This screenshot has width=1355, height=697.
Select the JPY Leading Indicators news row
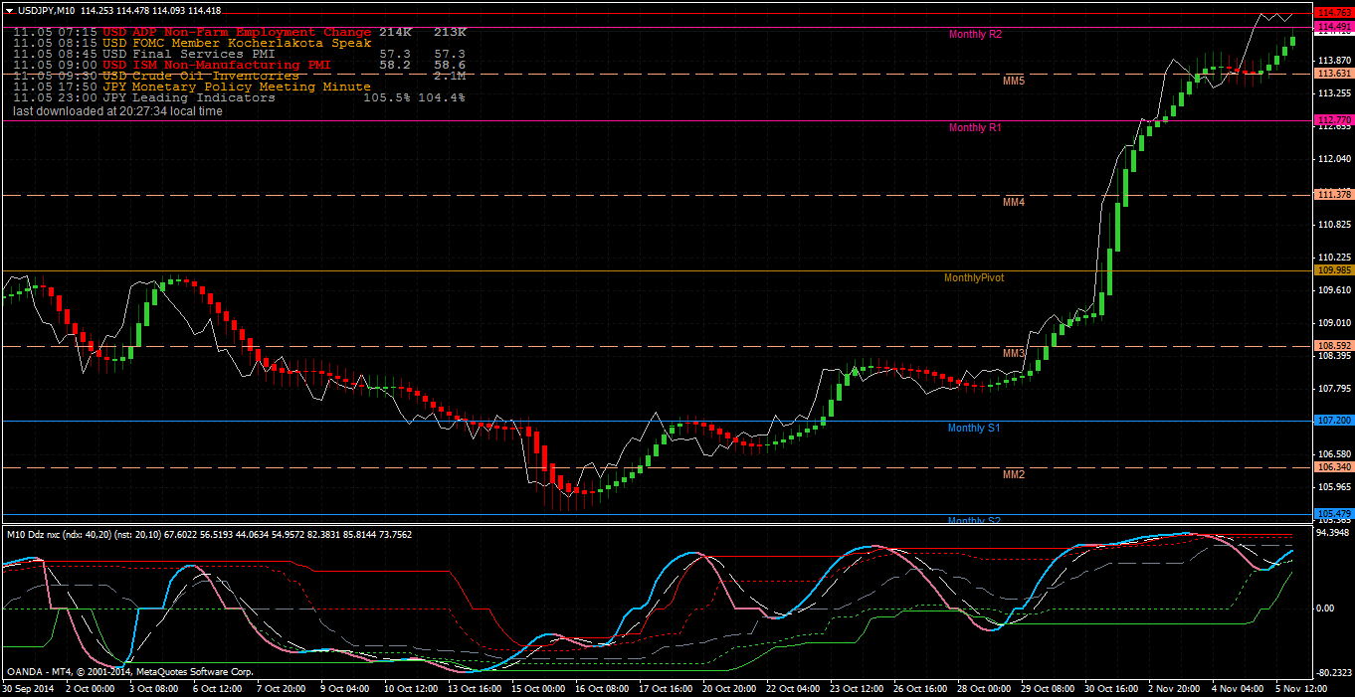coord(240,98)
